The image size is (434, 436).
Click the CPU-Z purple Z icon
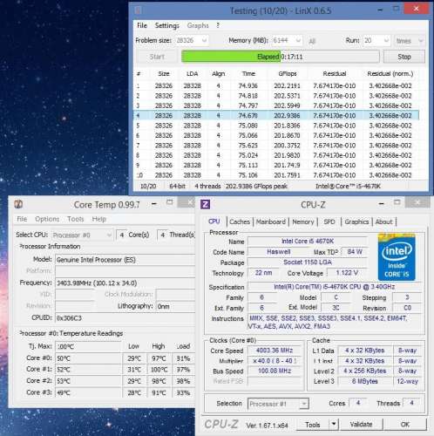(x=205, y=204)
